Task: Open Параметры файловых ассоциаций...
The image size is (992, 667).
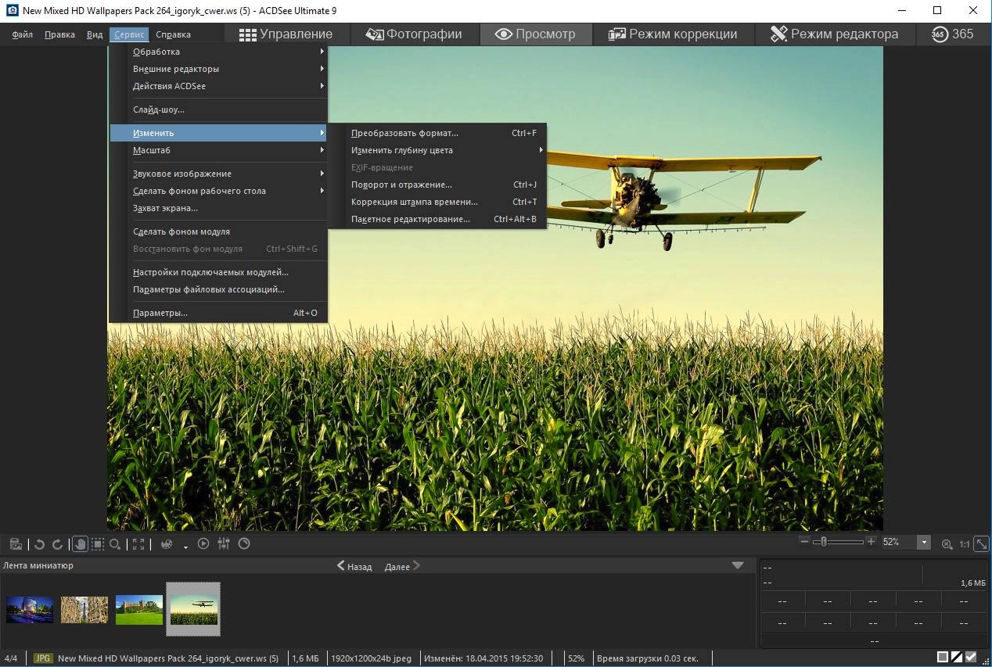Action: [218, 289]
